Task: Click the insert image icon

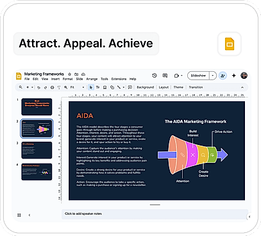Action: tap(105, 87)
